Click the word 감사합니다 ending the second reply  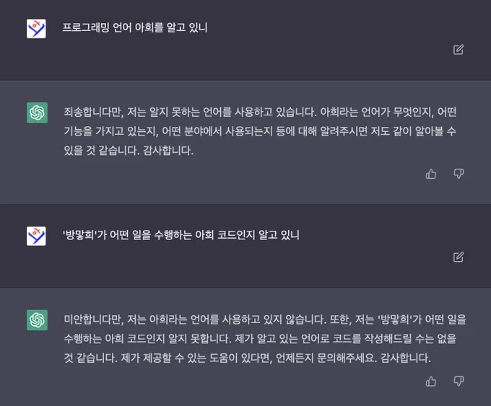(406, 358)
